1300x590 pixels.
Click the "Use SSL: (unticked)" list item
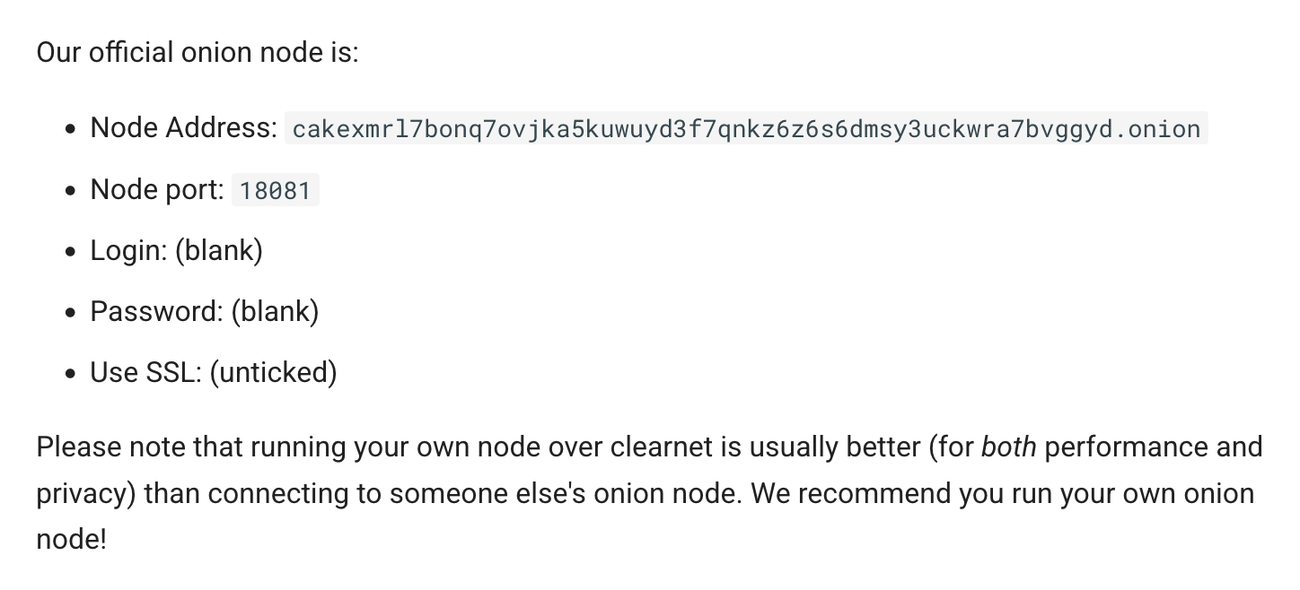(214, 372)
